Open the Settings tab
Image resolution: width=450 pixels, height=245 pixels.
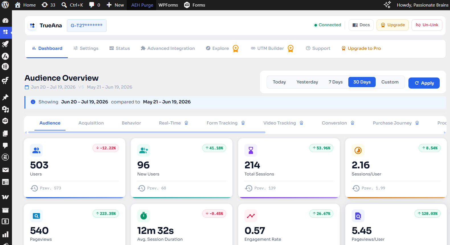click(86, 48)
